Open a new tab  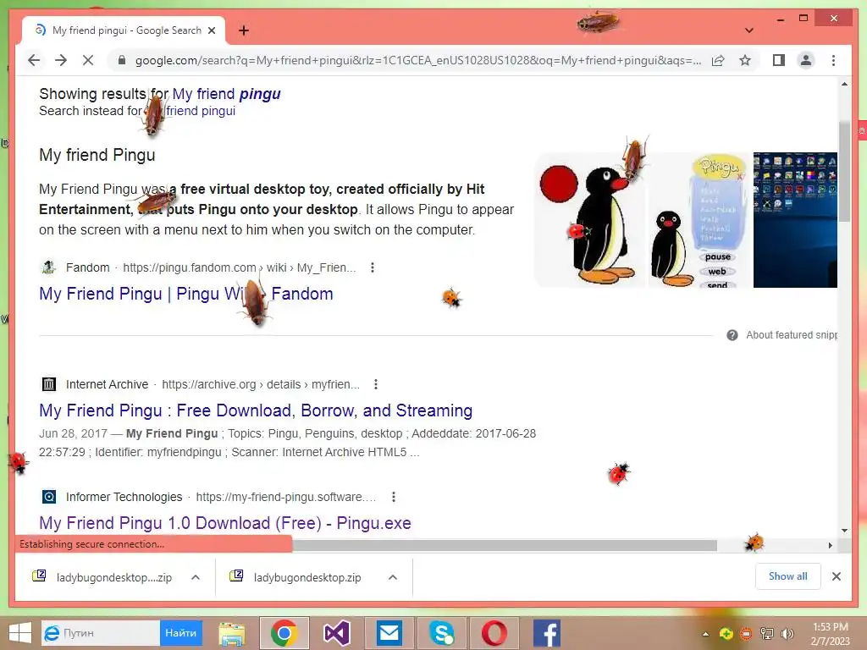(x=243, y=30)
